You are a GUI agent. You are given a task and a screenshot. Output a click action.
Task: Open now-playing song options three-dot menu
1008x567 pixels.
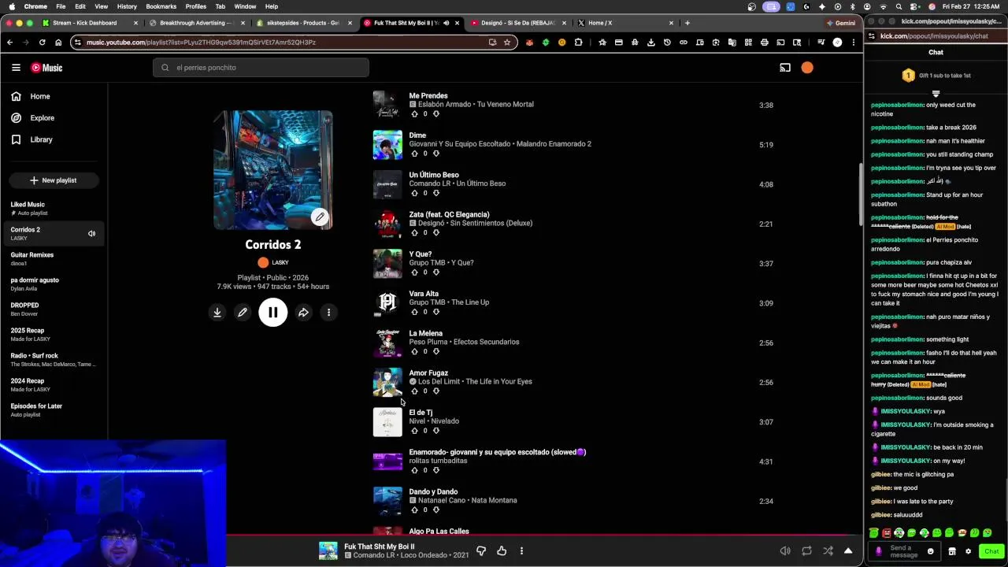521,551
